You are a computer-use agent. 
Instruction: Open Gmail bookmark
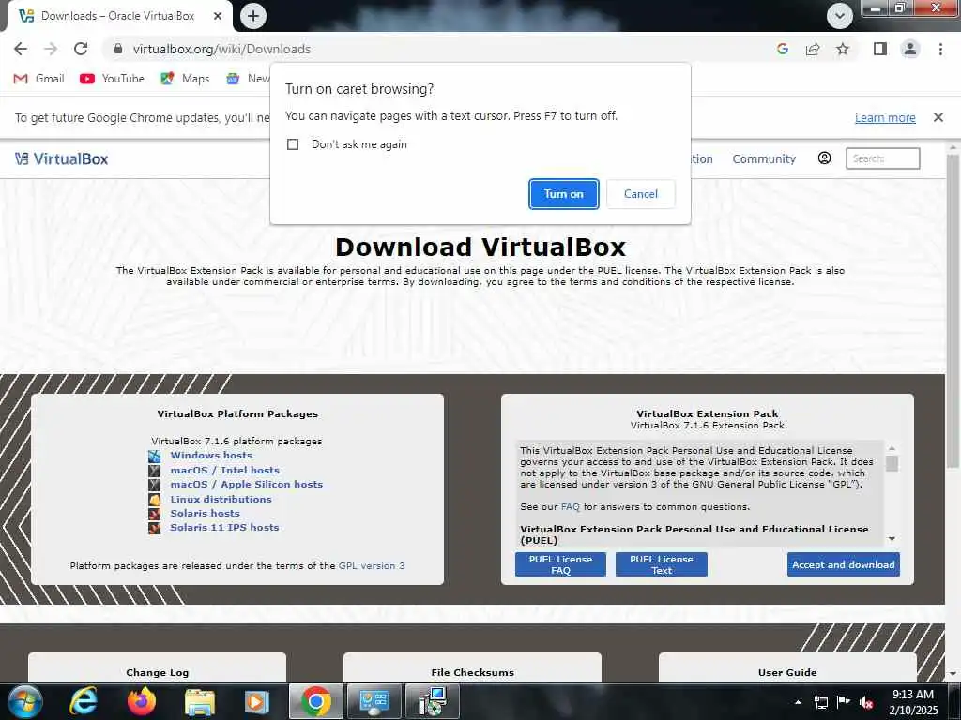[x=39, y=79]
